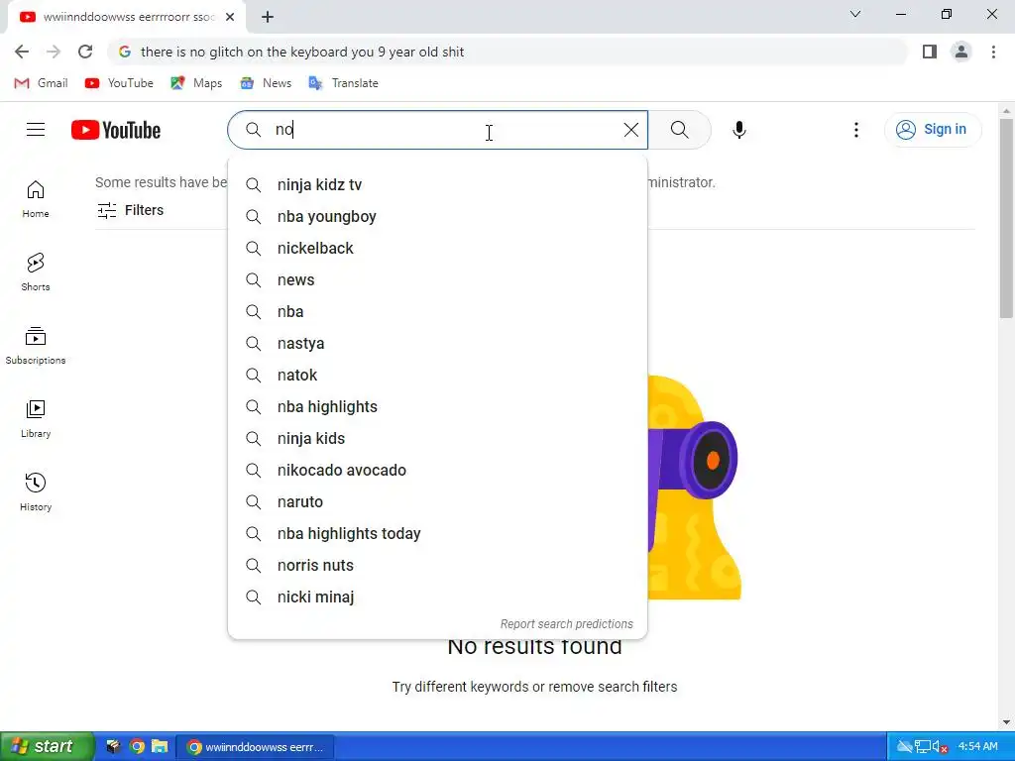Click the YouTube logo
Screen dimensions: 1015x761
[116, 130]
